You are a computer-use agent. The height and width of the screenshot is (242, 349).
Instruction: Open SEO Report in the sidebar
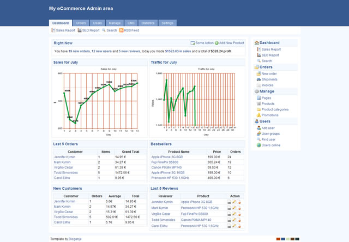[x=268, y=55]
